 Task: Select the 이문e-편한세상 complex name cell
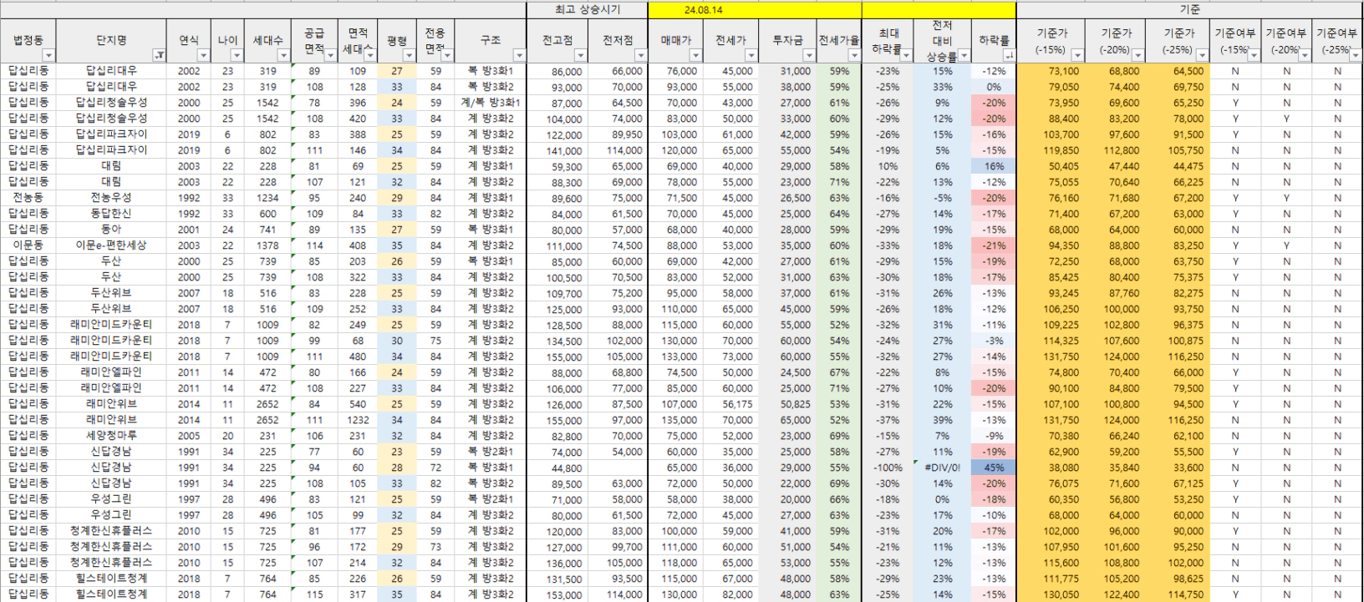(x=111, y=245)
